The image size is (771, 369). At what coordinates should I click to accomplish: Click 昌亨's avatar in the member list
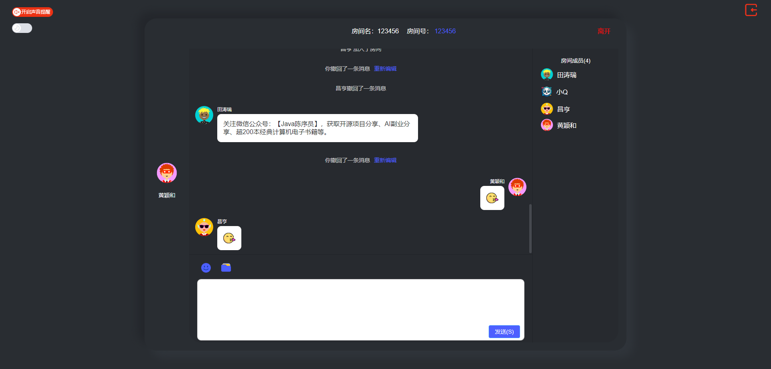pyautogui.click(x=546, y=108)
